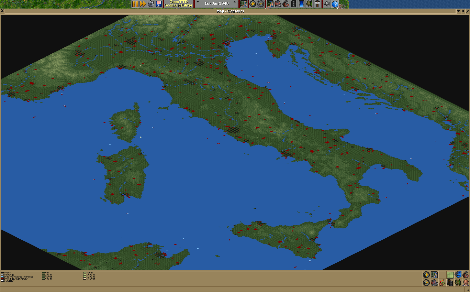Click the 0 m height colour swatch

[43, 273]
